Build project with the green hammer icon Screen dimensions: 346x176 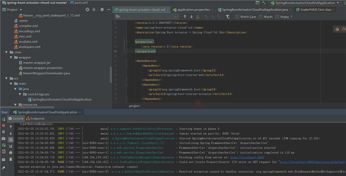pyautogui.click(x=264, y=3)
